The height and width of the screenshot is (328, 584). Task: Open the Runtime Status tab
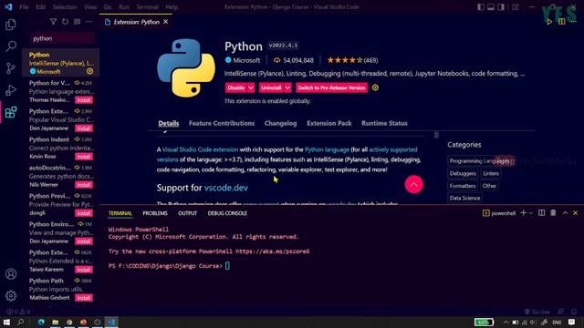pyautogui.click(x=384, y=123)
